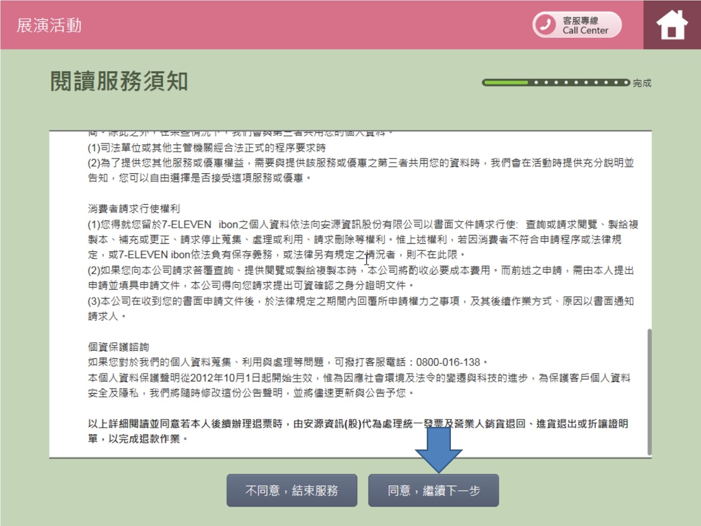This screenshot has height=526, width=701.
Task: Click the 個資保護諮詢 section heading
Action: tap(118, 347)
